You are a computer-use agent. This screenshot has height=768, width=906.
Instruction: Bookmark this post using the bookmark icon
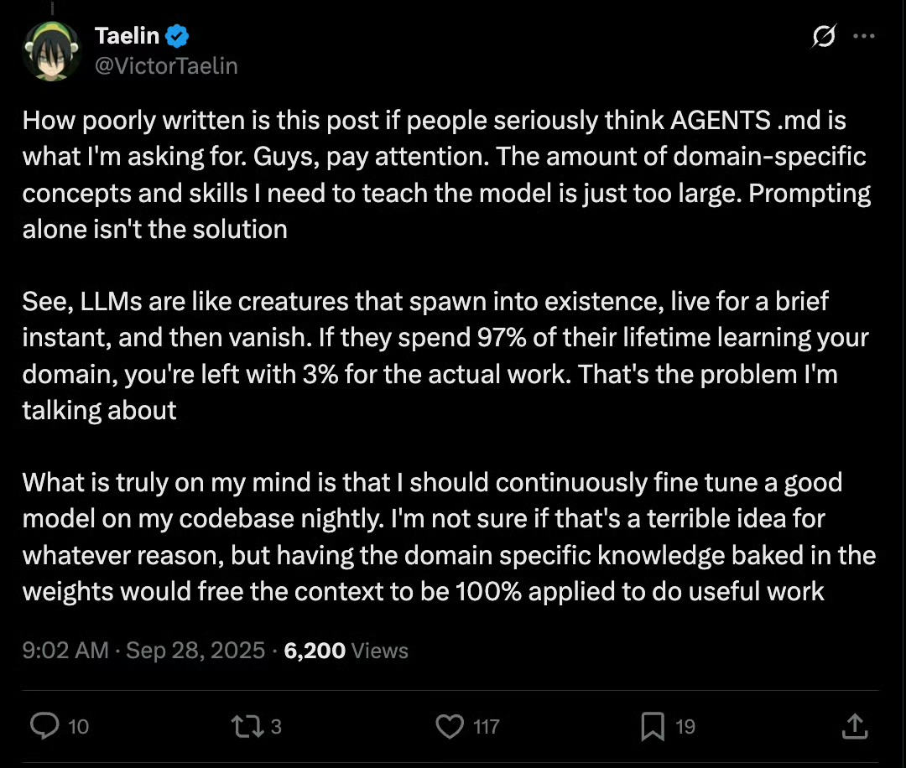click(652, 726)
